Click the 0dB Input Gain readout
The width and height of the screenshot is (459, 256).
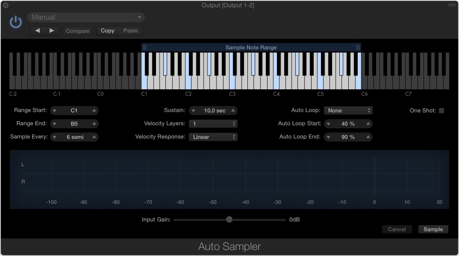tap(294, 219)
